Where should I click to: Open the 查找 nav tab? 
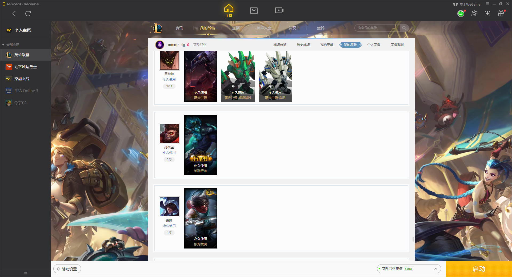point(321,28)
